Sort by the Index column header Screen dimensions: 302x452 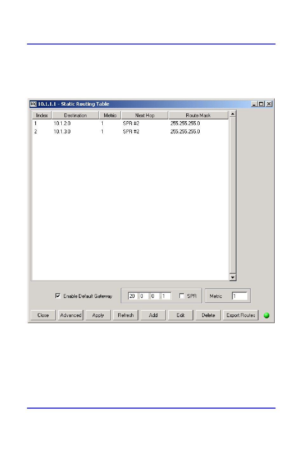click(x=42, y=115)
